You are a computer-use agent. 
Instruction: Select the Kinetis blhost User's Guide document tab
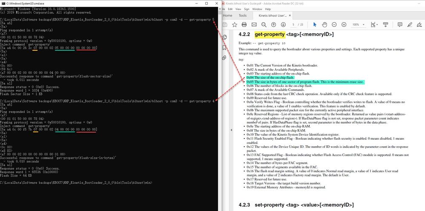click(273, 16)
